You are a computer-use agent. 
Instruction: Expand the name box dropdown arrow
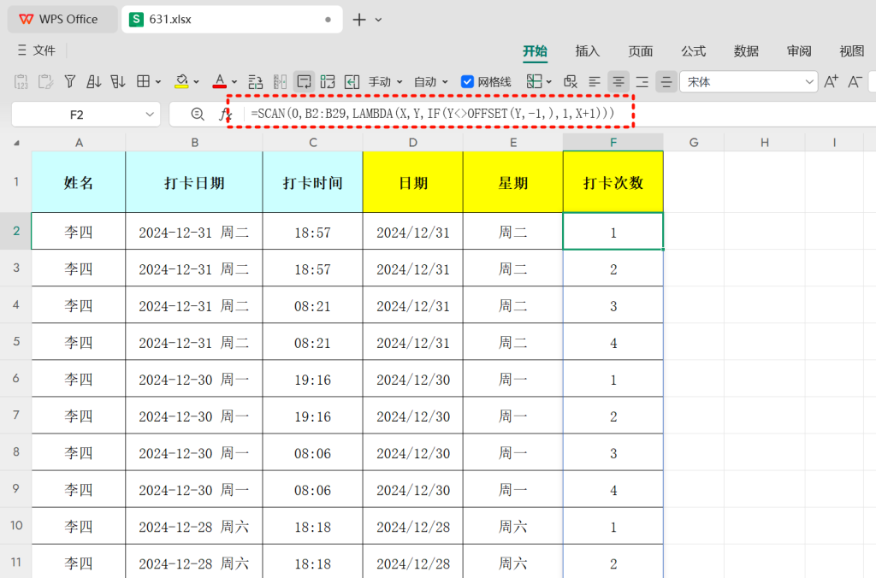tap(149, 115)
